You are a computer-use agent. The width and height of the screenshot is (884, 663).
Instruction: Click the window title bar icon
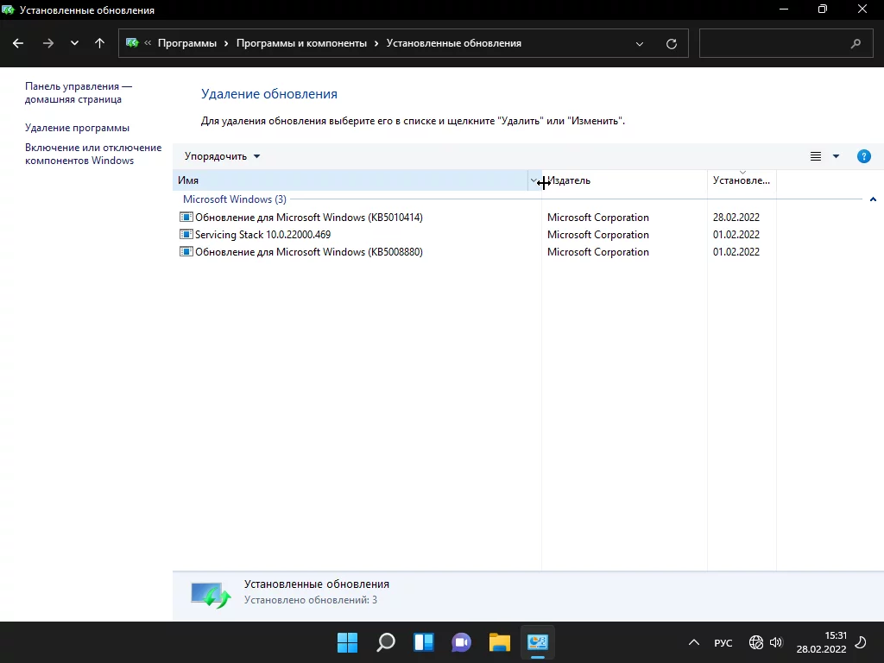pyautogui.click(x=8, y=9)
